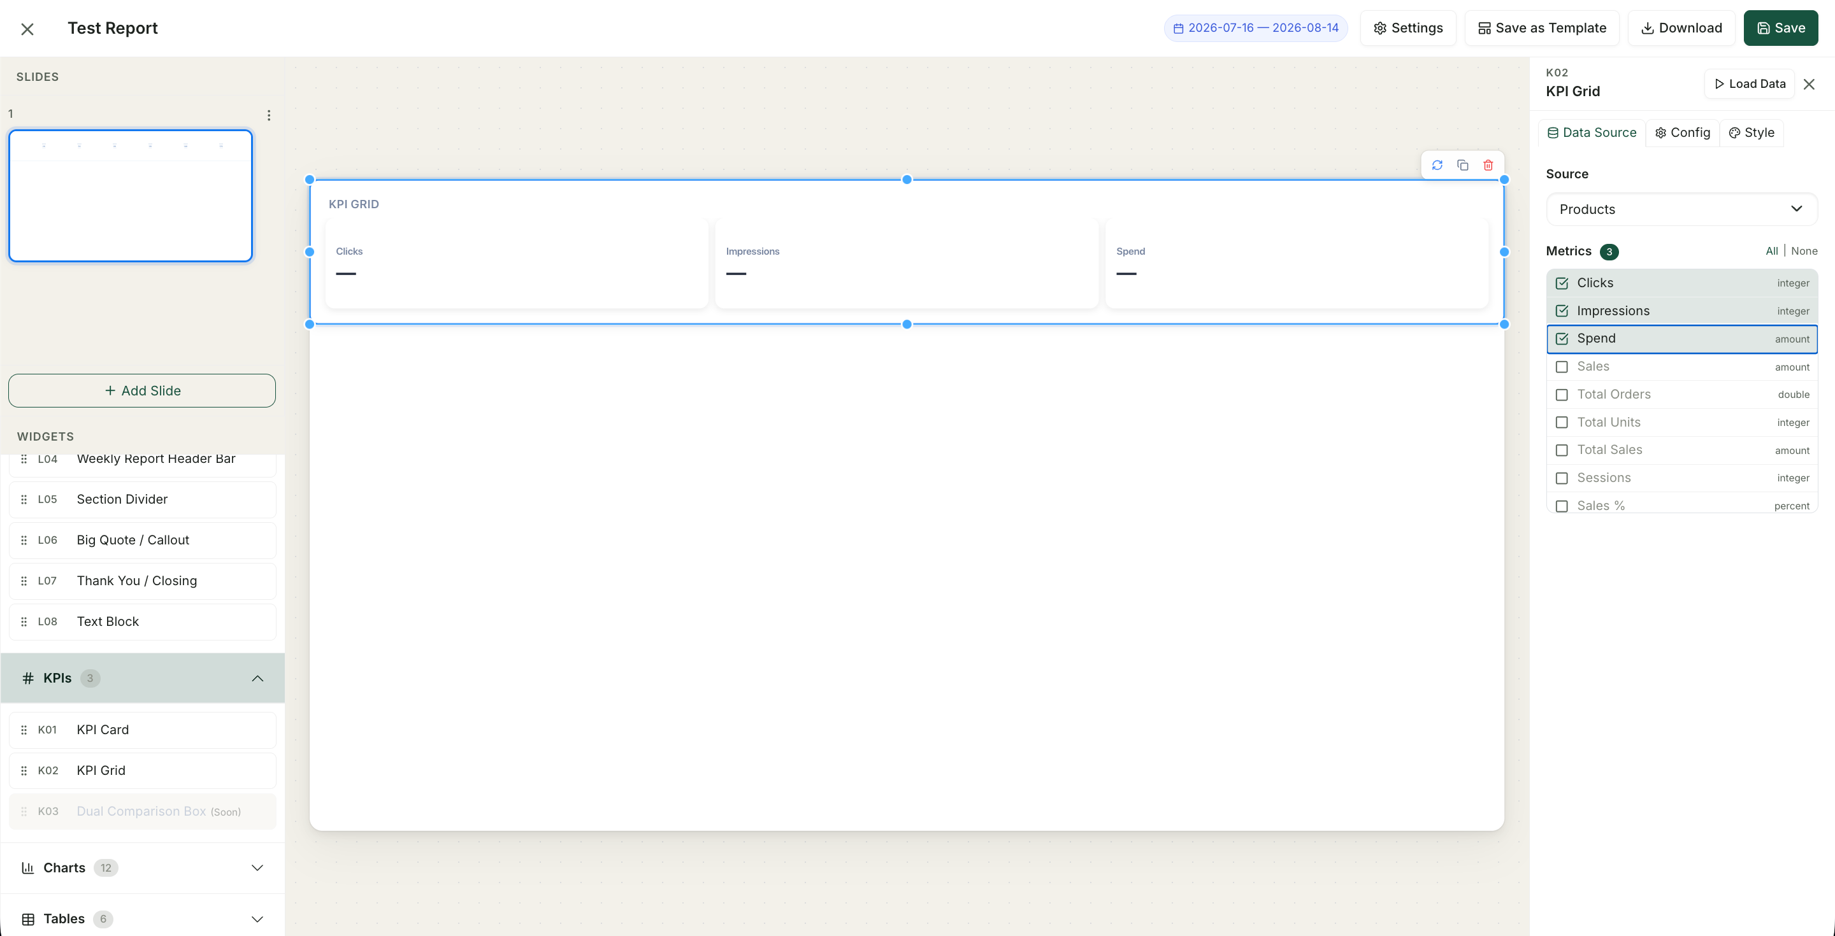Enable the Sales metric checkbox
1835x936 pixels.
pyautogui.click(x=1562, y=367)
